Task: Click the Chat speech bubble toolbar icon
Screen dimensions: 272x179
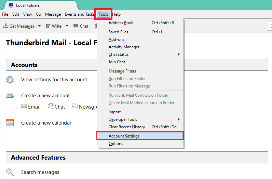Action: pyautogui.click(x=76, y=26)
